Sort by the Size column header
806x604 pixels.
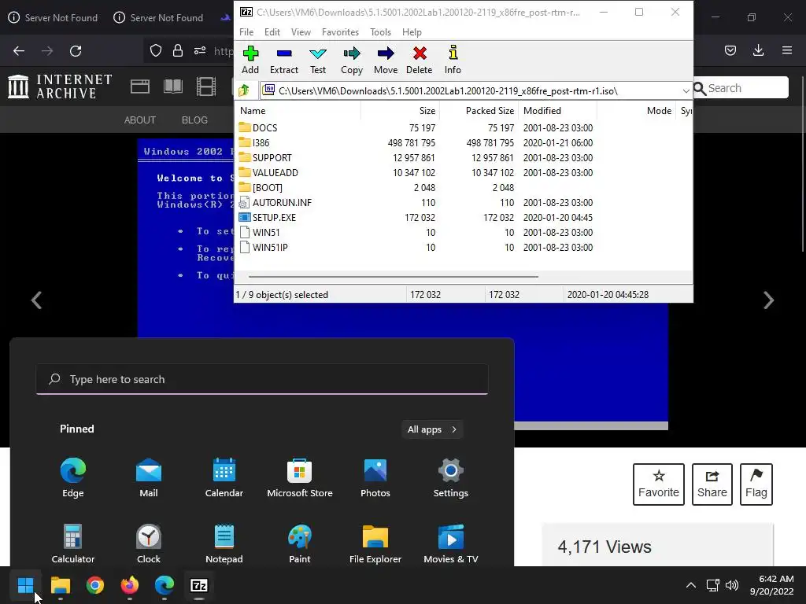click(x=400, y=110)
